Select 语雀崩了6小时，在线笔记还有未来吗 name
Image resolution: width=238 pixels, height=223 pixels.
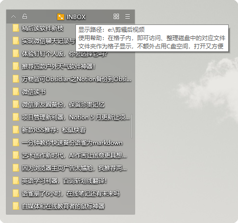71,194
